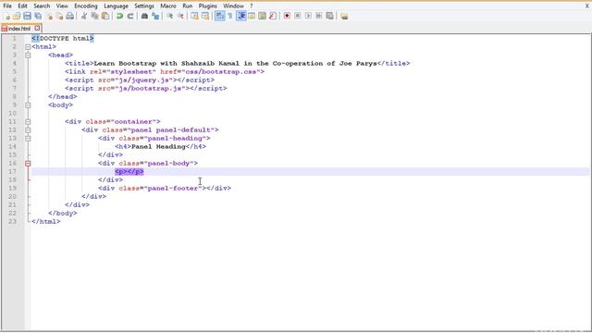Image resolution: width=592 pixels, height=333 pixels.
Task: Open the Run menu
Action: click(x=187, y=6)
